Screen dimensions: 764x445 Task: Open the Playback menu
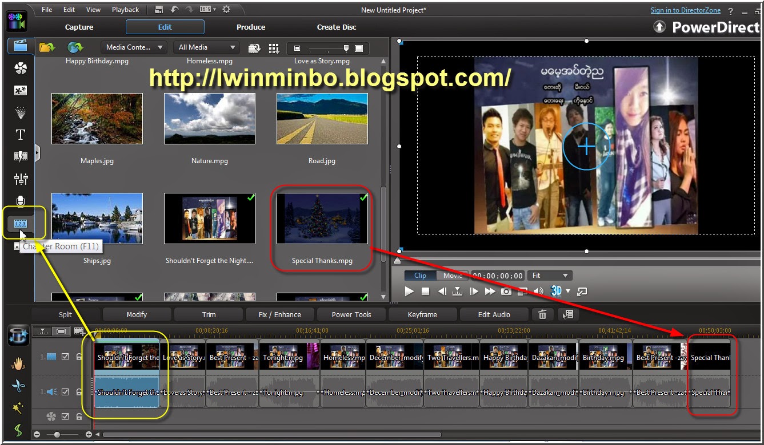click(125, 10)
